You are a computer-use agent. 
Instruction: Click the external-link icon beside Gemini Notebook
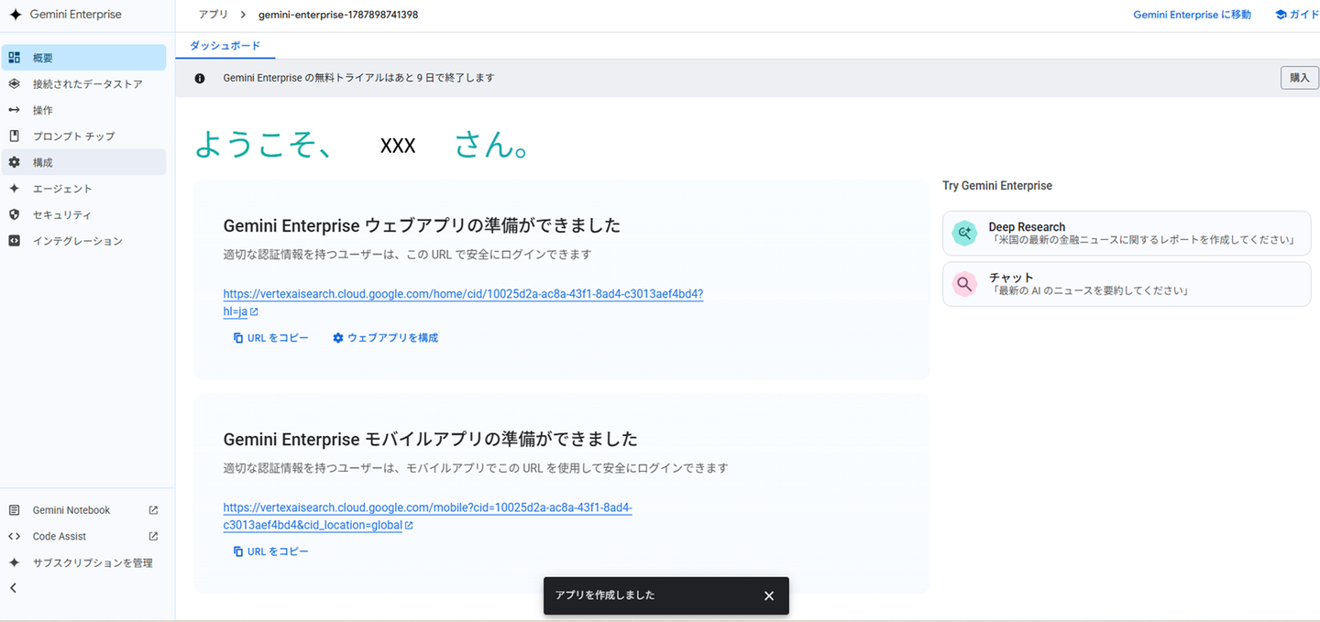[153, 510]
